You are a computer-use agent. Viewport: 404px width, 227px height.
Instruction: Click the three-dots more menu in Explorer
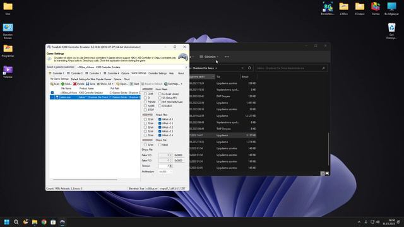[227, 57]
